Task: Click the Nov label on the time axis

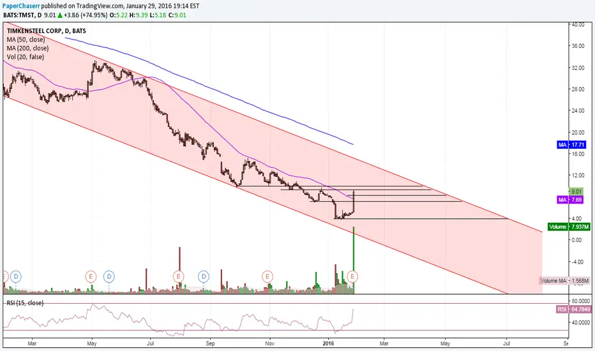Action: [269, 343]
